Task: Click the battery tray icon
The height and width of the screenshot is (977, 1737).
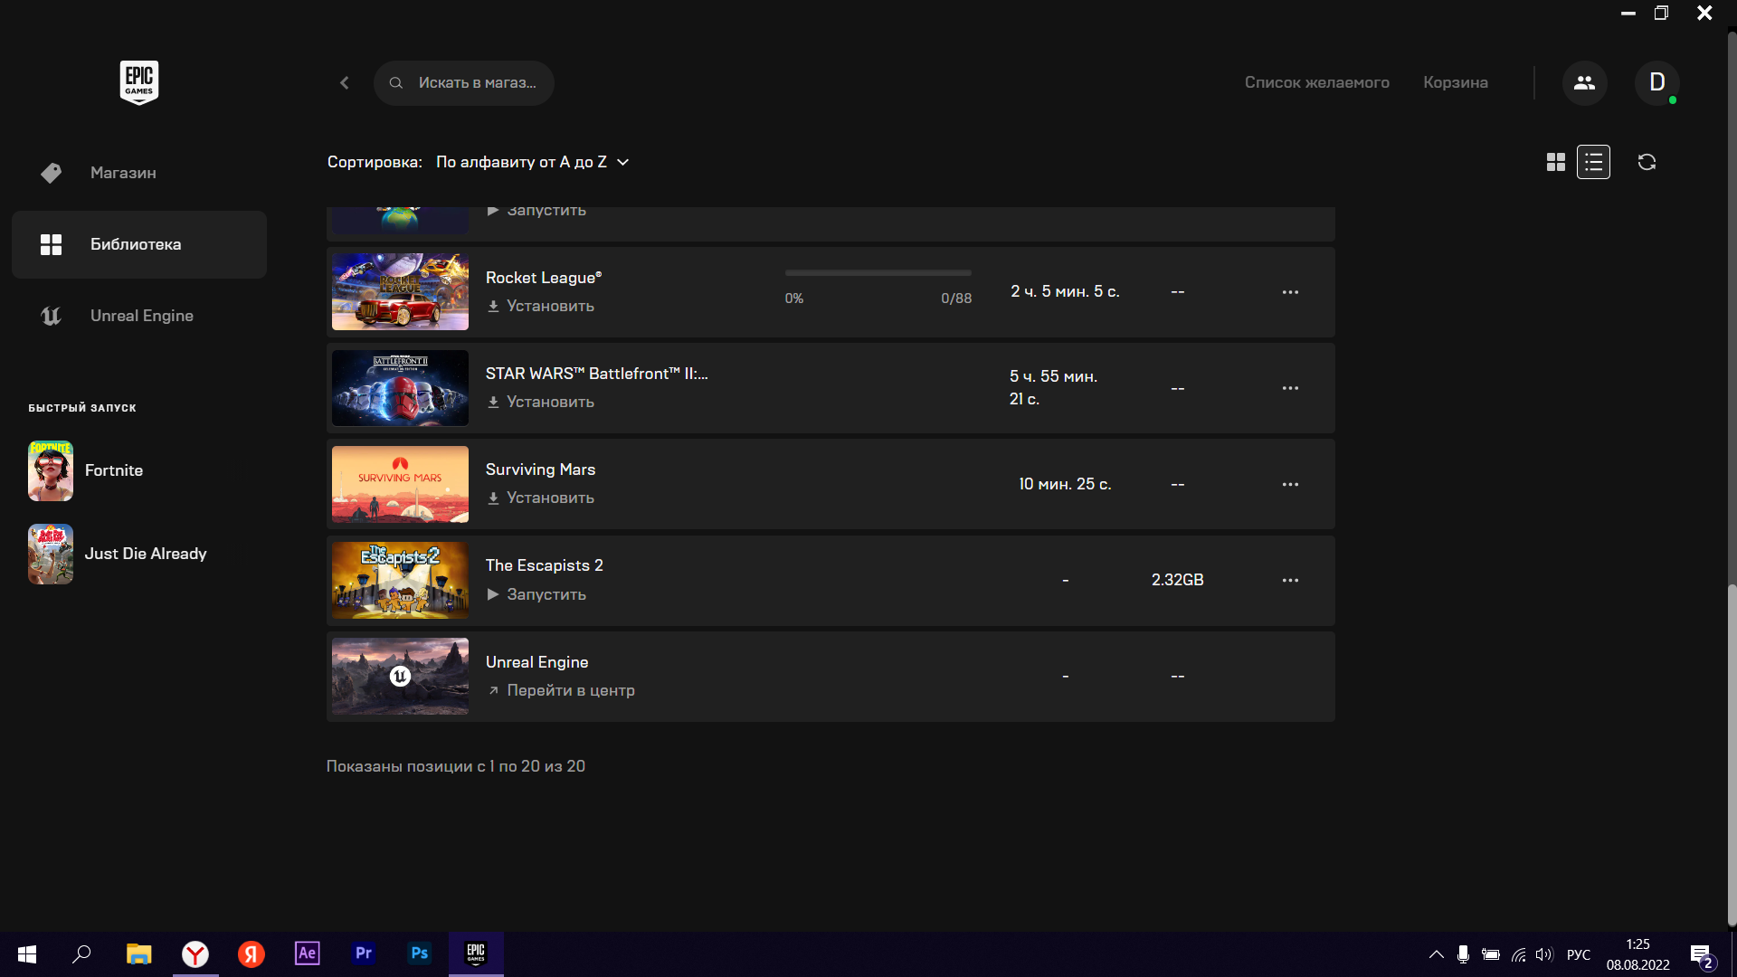Action: [x=1491, y=954]
